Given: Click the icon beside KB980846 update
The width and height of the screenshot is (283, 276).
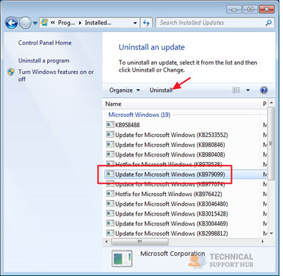Looking at the screenshot, I should tap(110, 145).
